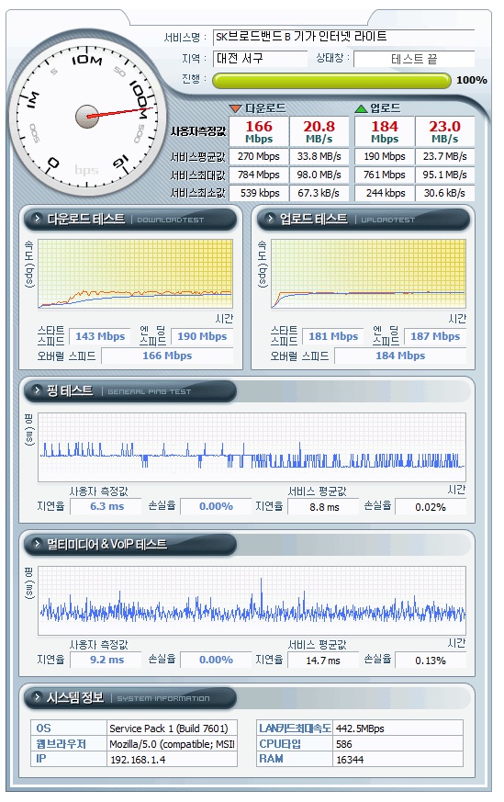Click the region field showing 대전 서구

pos(260,59)
